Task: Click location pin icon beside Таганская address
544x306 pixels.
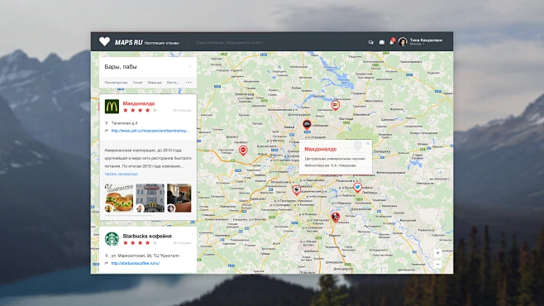Action: pos(107,123)
